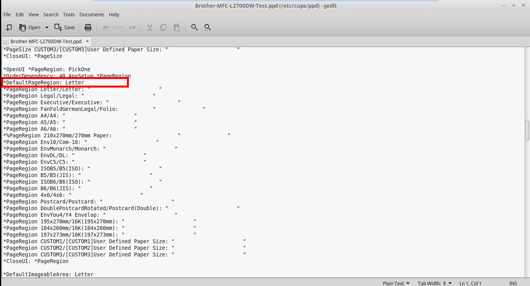
Task: Click the '*PageRegion EnvC5/C5' line
Action: pos(75,162)
